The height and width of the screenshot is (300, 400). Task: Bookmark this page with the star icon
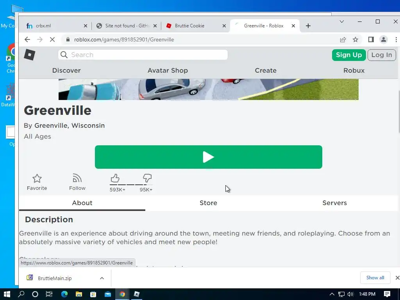click(355, 39)
